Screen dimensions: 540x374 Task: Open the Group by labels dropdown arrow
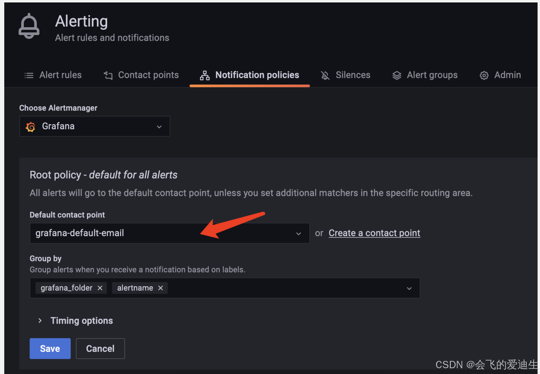[409, 288]
